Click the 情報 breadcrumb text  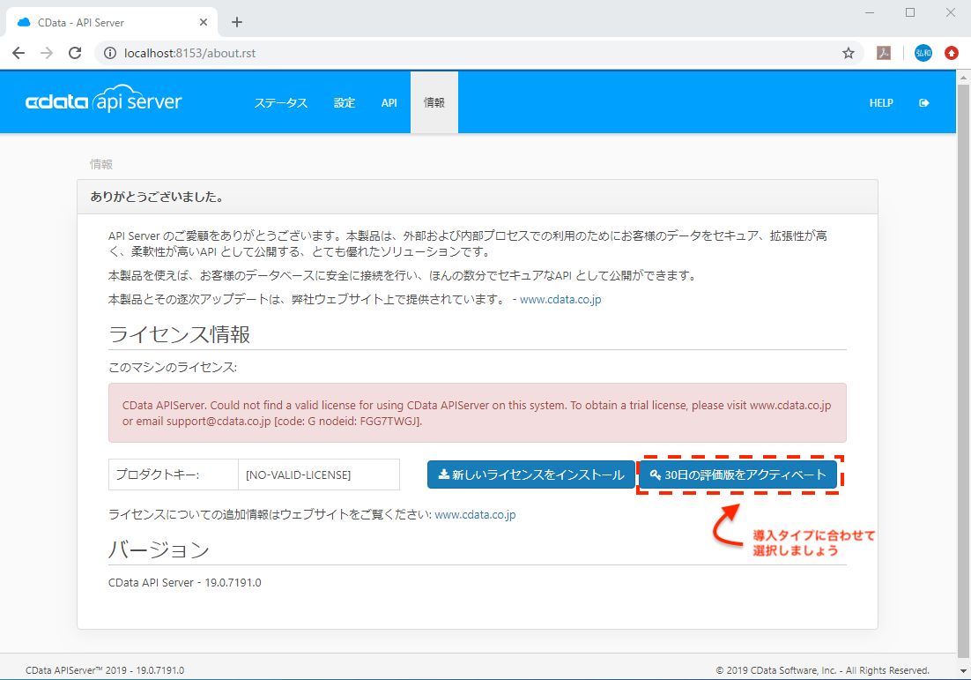point(101,164)
